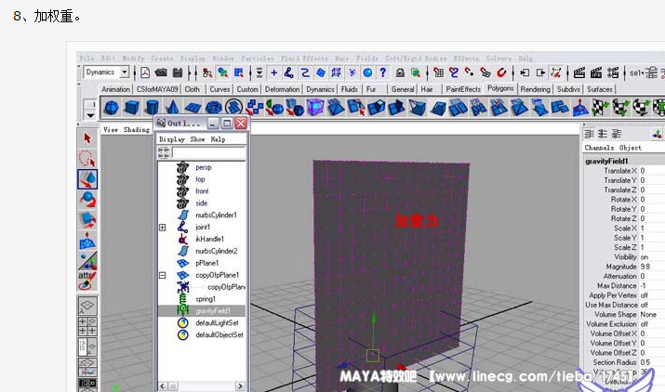Click the Outliner search text field
The height and width of the screenshot is (392, 665).
coord(208,152)
